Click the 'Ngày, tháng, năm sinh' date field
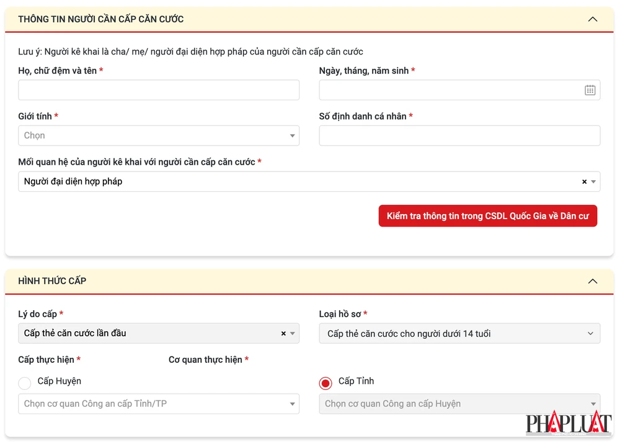Screen dimensions: 620x442 (x=449, y=90)
